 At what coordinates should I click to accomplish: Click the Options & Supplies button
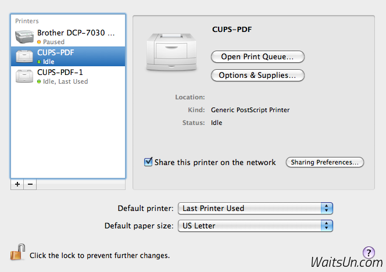[258, 75]
